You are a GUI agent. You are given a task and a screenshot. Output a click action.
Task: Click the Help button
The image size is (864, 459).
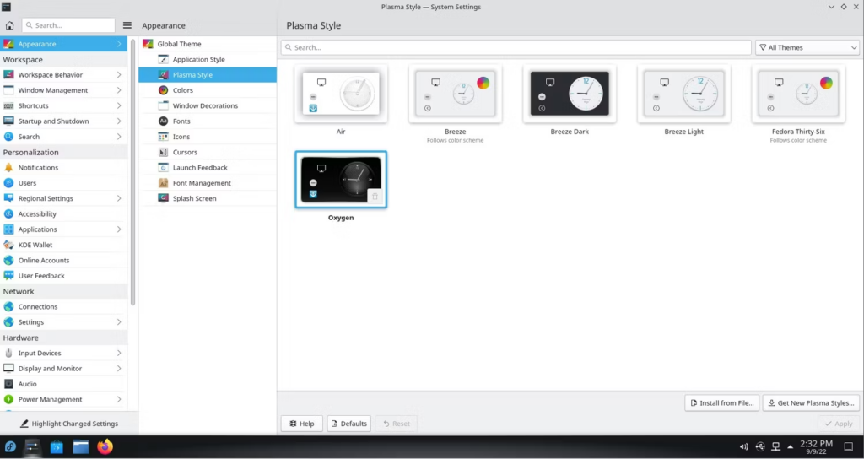click(302, 424)
